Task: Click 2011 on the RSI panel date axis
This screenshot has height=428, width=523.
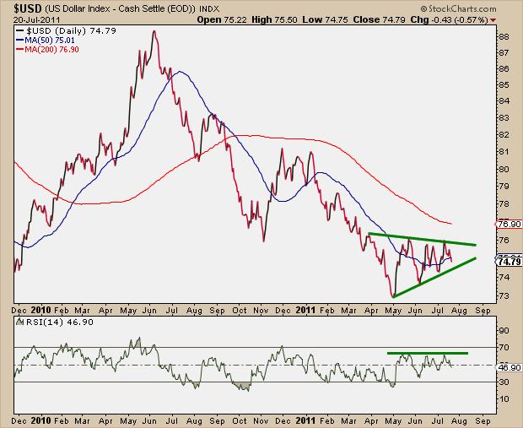Action: tap(305, 420)
